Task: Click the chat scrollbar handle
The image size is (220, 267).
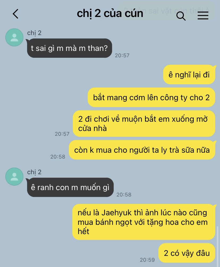Action: (x=218, y=246)
